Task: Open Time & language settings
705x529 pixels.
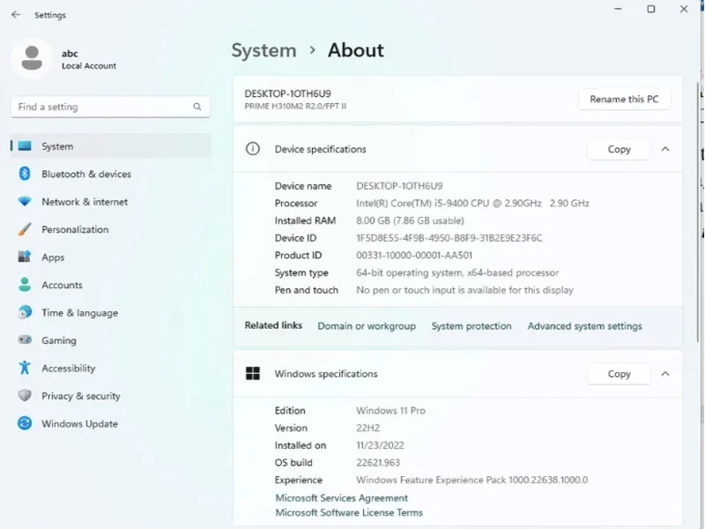Action: click(x=111, y=312)
